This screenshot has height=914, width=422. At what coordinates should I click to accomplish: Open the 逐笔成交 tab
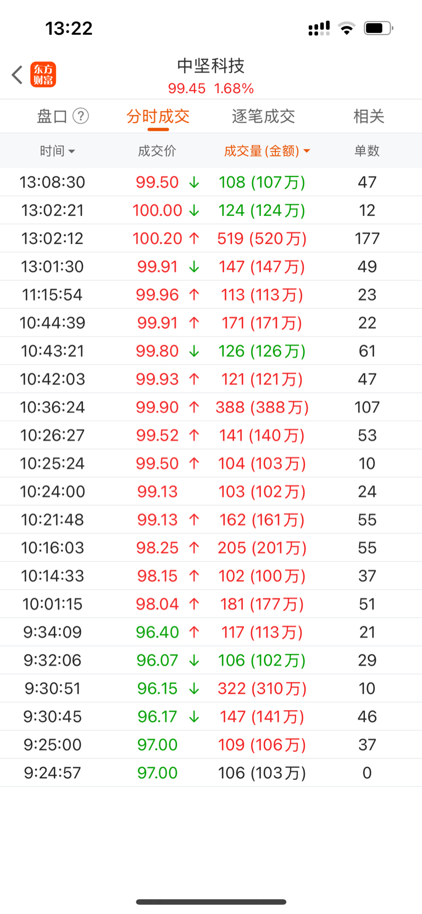tap(264, 117)
